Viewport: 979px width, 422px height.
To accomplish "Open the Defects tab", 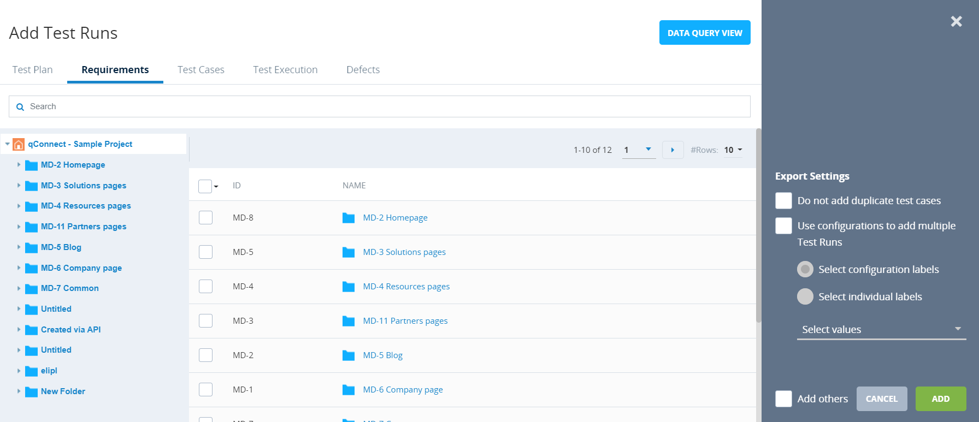I will 363,70.
